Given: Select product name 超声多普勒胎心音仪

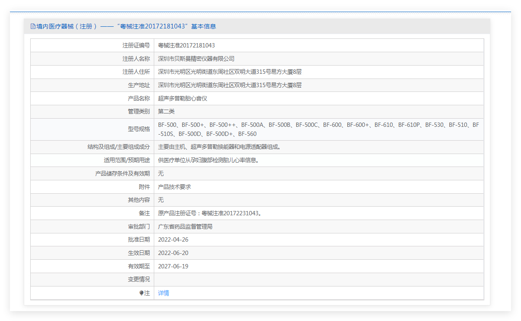Looking at the screenshot, I should [x=182, y=98].
